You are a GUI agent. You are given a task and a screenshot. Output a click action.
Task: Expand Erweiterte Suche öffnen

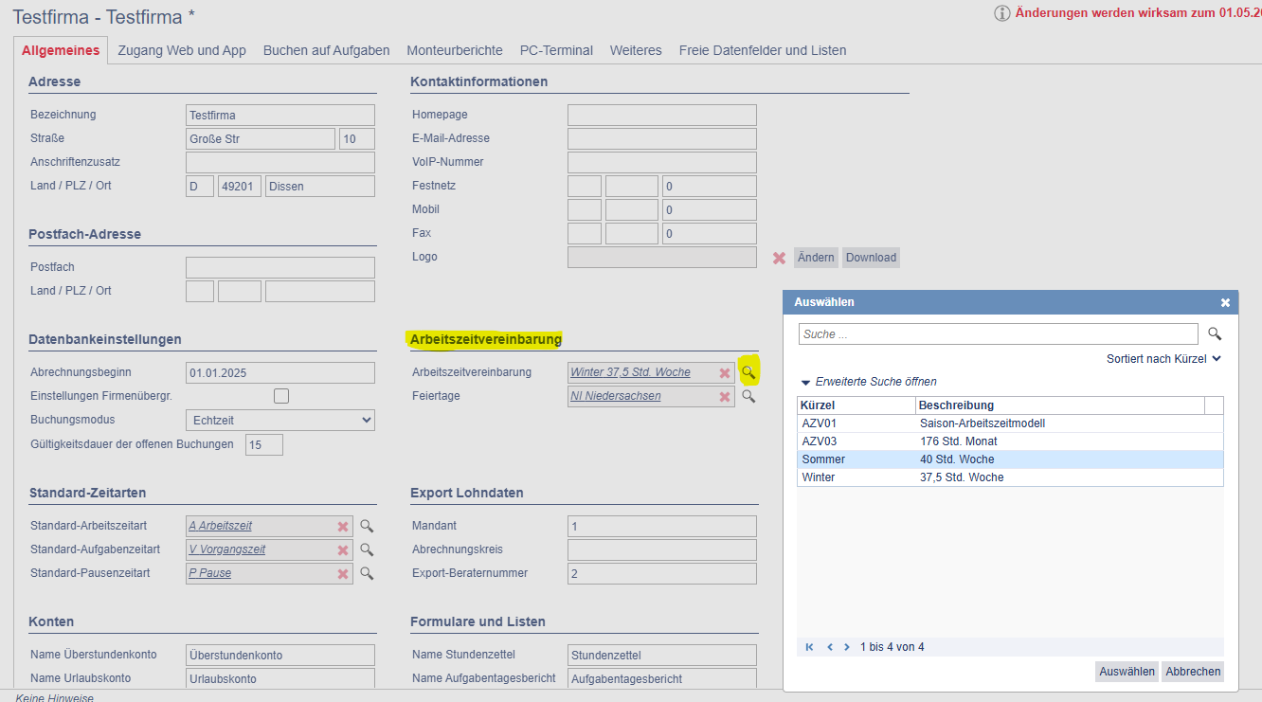(x=869, y=382)
